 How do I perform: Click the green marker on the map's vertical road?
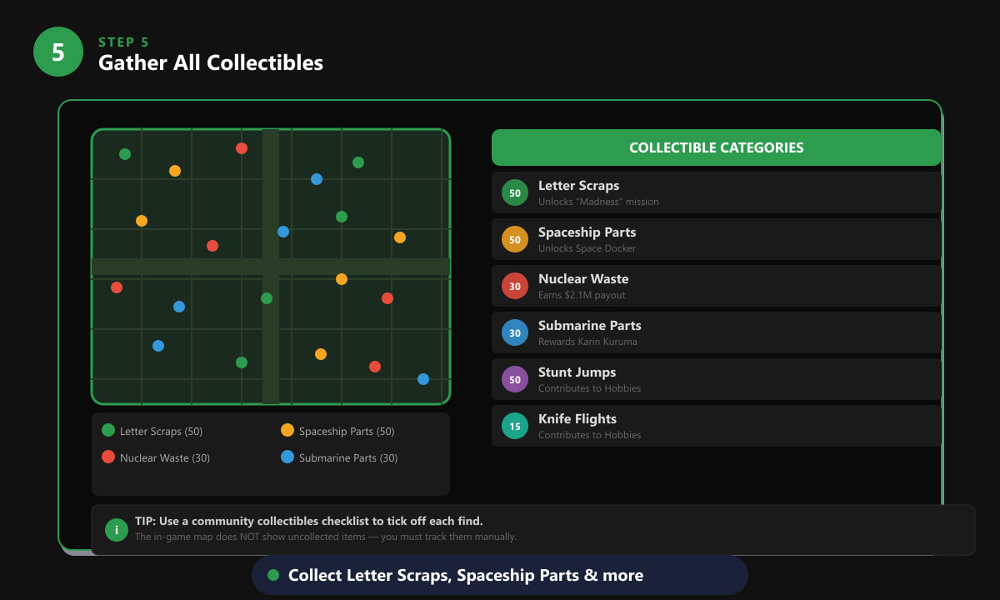pos(267,298)
